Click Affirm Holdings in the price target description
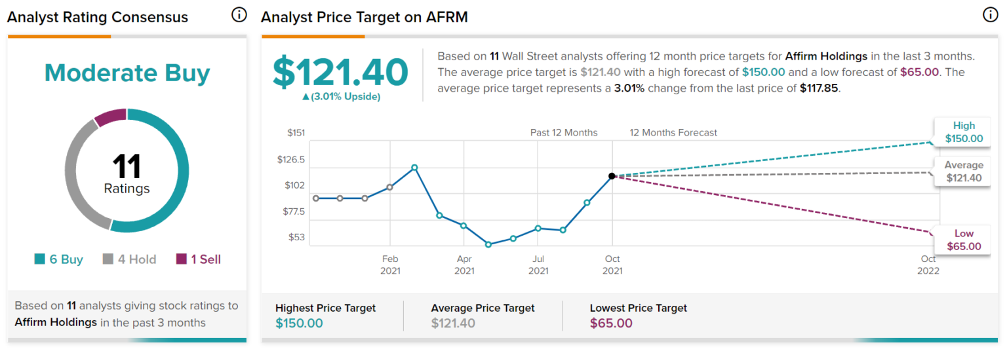Screen dimensions: 1007x351 826,56
